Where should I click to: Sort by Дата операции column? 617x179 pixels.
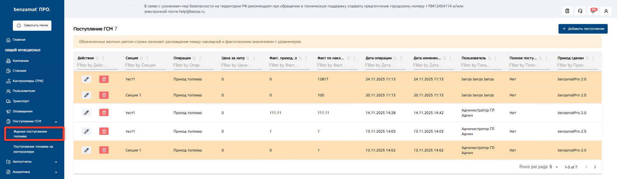click(395, 58)
